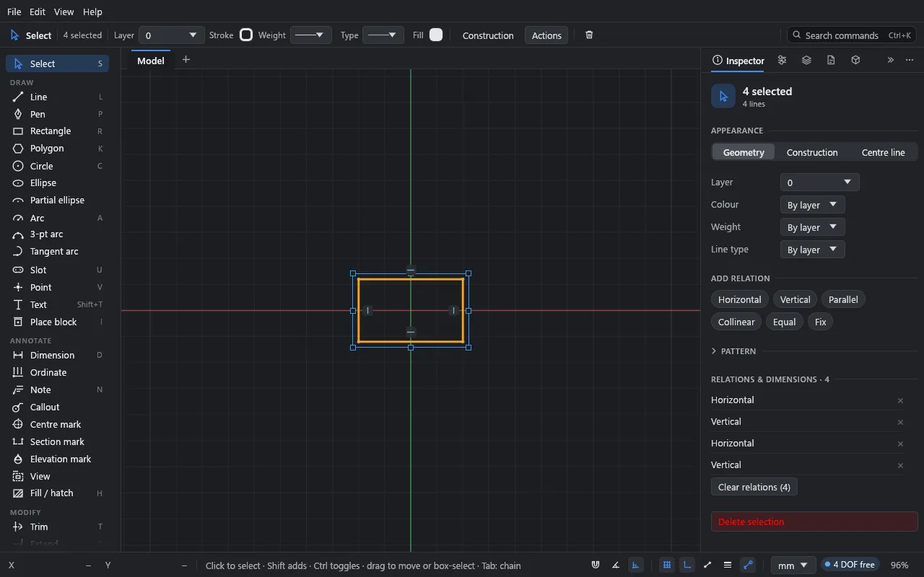The image size is (924, 577).
Task: Click the trash delete icon in toolbar
Action: (589, 35)
